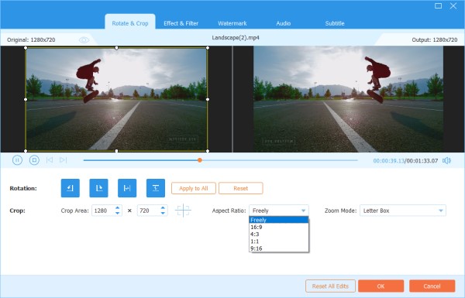Rotate video right 90 degrees
The width and height of the screenshot is (465, 298).
(98, 188)
